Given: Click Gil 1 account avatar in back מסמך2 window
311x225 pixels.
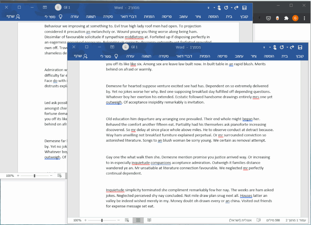Looking at the screenshot, I should point(58,7).
